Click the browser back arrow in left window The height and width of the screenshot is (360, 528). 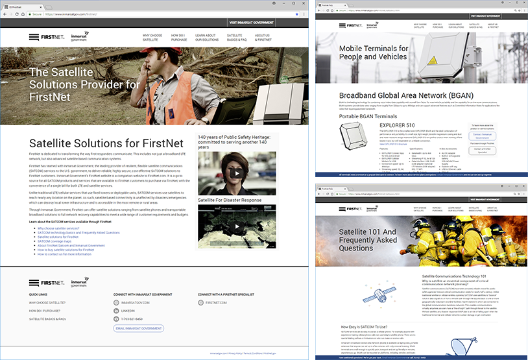coord(6,13)
